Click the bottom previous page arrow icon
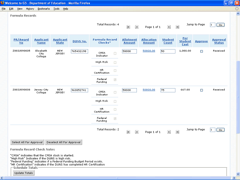The height and width of the screenshot is (180, 240). (x=137, y=132)
